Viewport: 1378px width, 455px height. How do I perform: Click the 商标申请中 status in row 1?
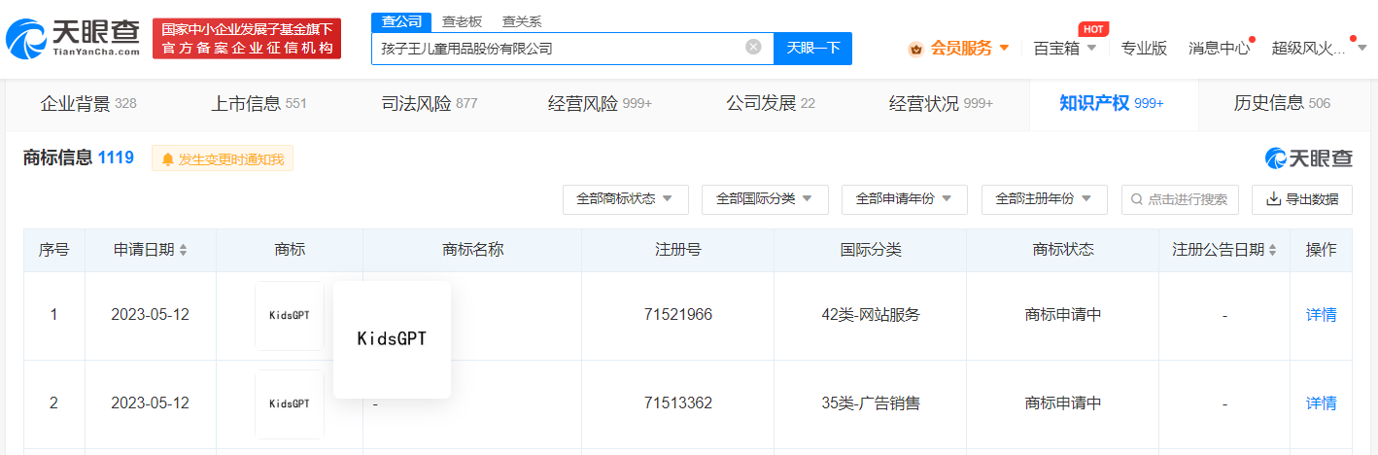1063,315
